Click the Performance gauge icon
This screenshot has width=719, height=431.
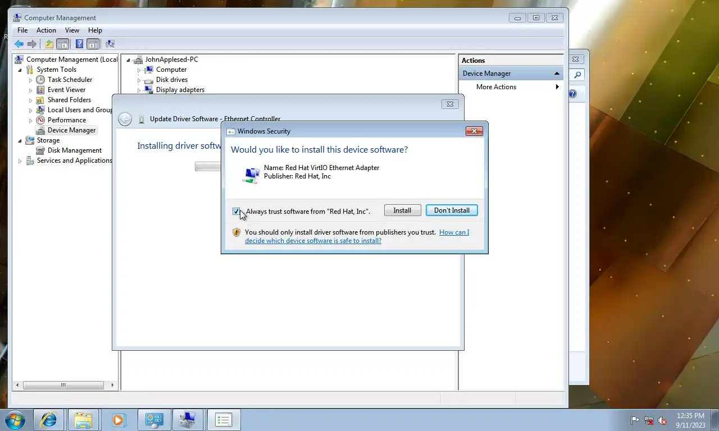(x=40, y=120)
